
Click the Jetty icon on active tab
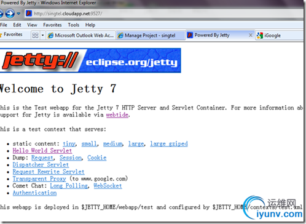tap(190, 35)
